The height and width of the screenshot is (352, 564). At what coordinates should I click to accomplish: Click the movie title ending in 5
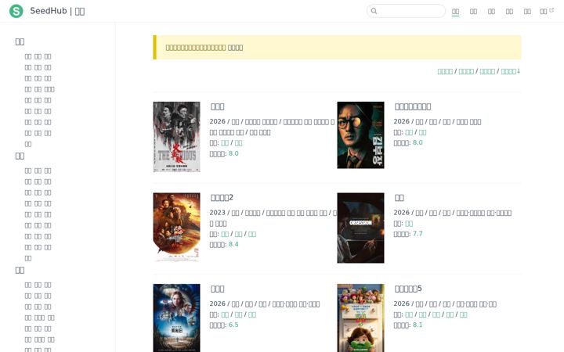coord(408,289)
